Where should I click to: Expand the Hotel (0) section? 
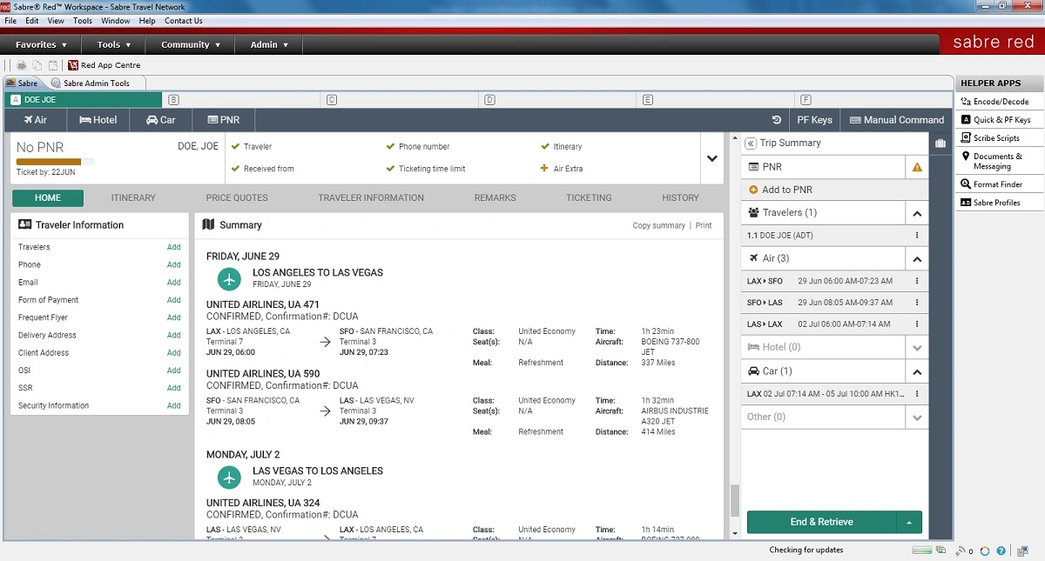[x=917, y=347]
